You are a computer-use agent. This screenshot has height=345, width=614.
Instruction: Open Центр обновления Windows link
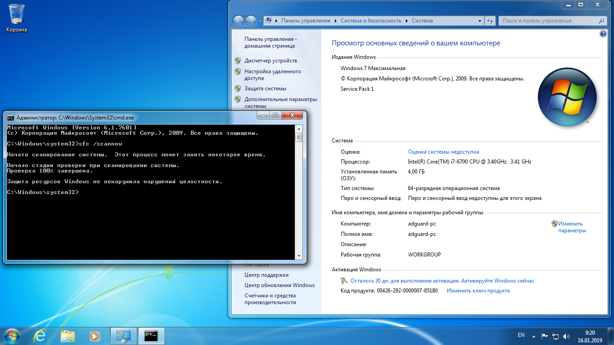280,285
